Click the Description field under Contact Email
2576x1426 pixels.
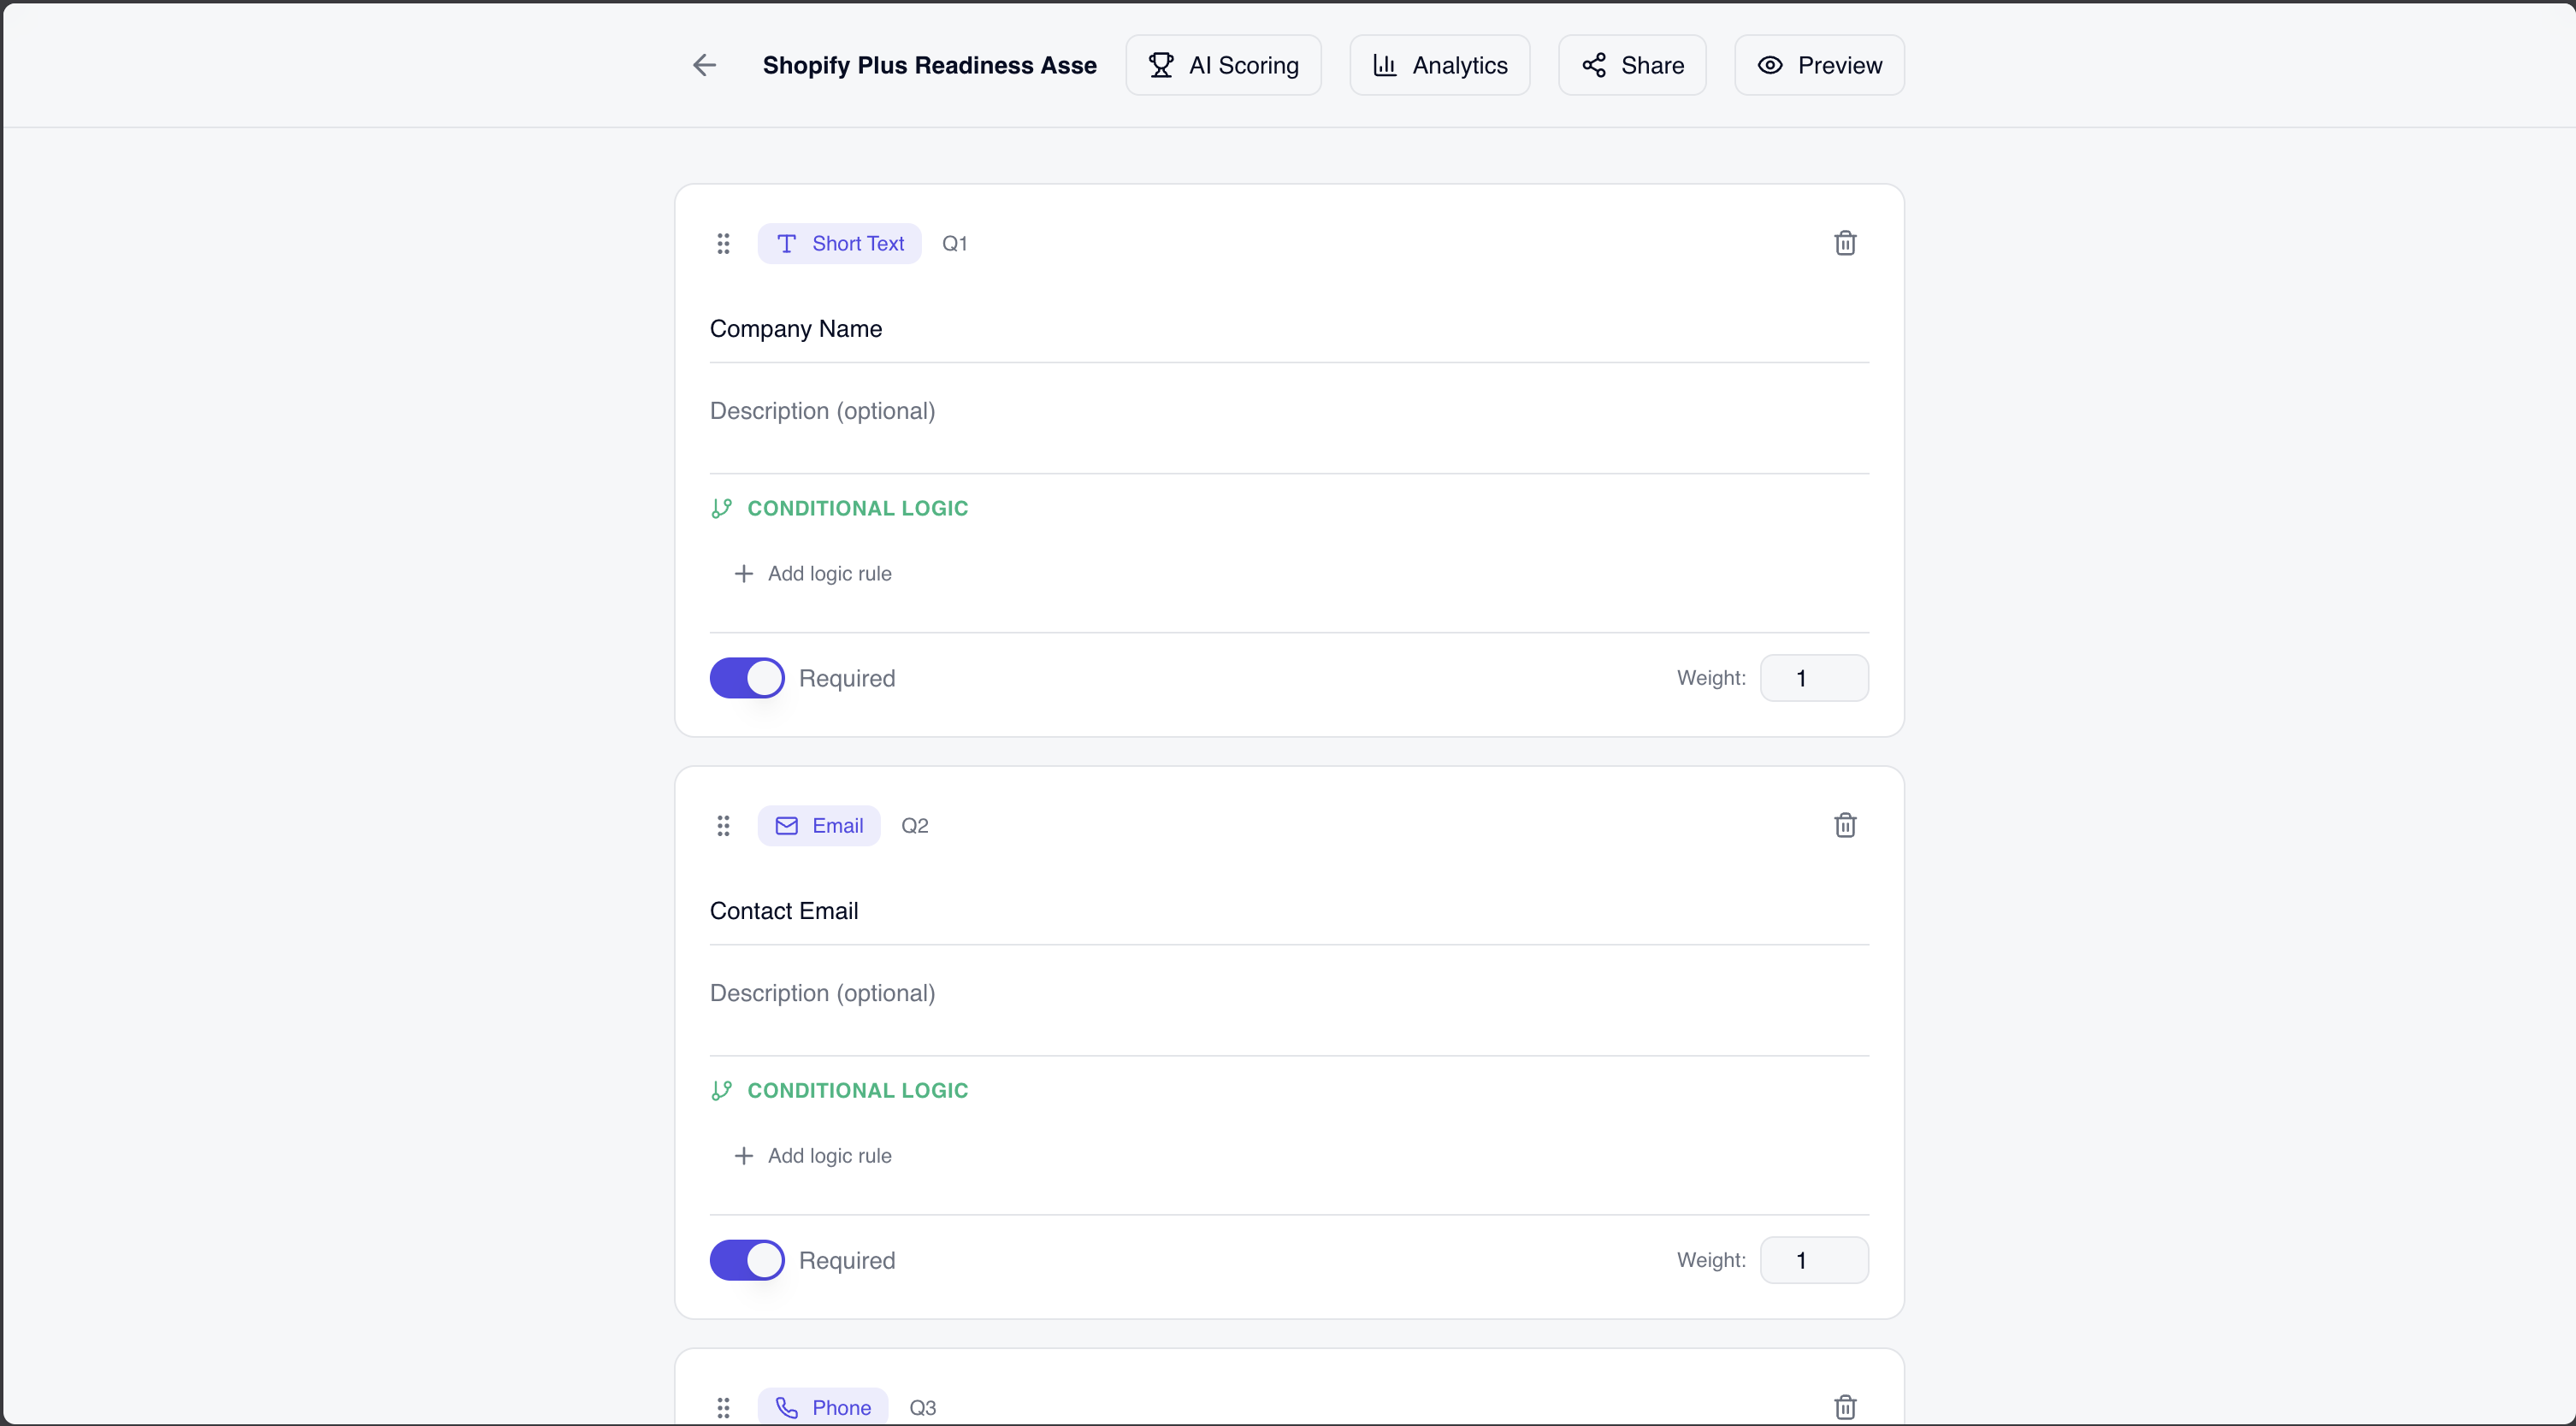[1100, 993]
